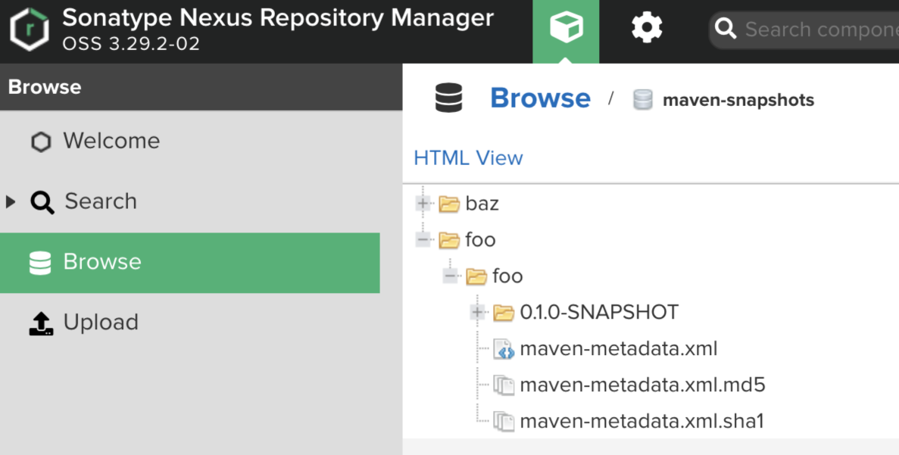Collapse the top-level foo folder
This screenshot has width=899, height=455.
[x=423, y=239]
